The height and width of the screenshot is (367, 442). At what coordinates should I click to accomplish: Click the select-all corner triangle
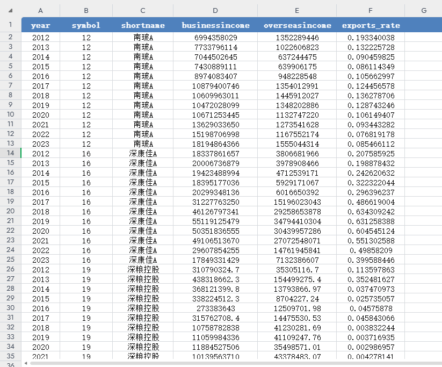coord(10,11)
